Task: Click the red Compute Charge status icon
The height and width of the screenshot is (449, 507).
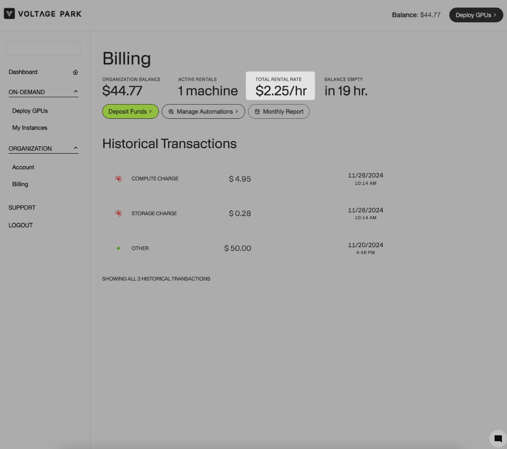Action: (118, 179)
